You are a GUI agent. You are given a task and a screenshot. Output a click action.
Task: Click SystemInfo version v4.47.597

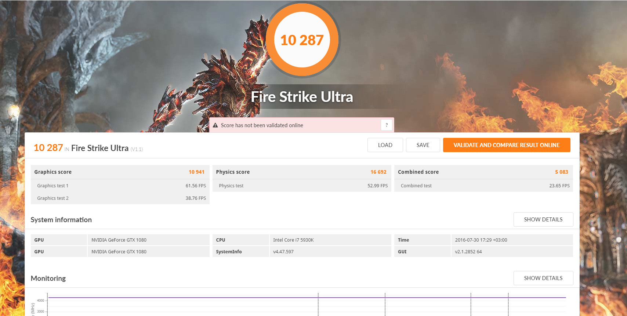[x=283, y=252]
